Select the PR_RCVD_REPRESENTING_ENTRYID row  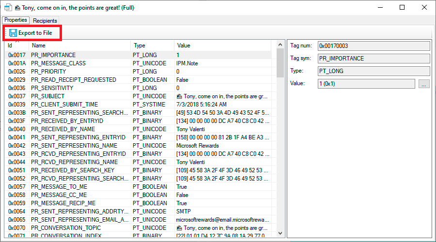tap(138, 153)
